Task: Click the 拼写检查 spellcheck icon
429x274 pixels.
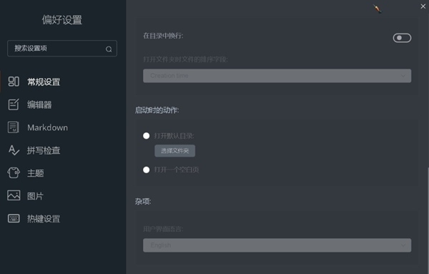Action: 14,150
